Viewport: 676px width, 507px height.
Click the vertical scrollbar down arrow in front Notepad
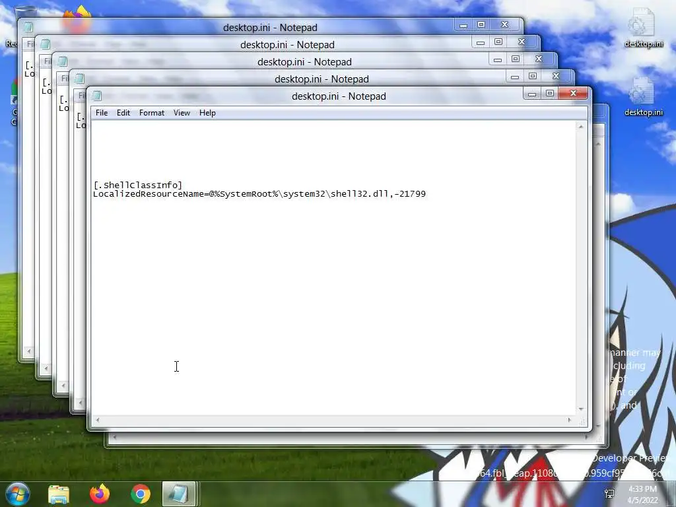(x=581, y=409)
